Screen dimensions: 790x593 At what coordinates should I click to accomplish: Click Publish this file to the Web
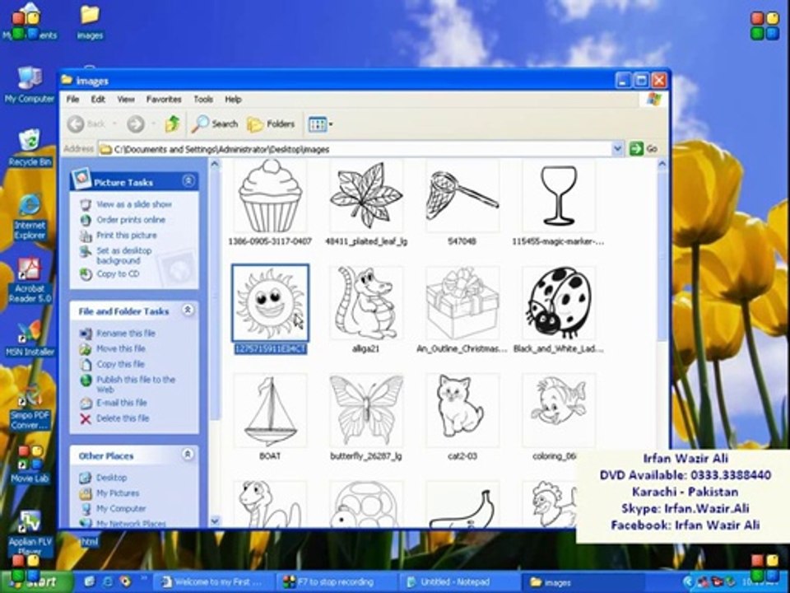[136, 385]
